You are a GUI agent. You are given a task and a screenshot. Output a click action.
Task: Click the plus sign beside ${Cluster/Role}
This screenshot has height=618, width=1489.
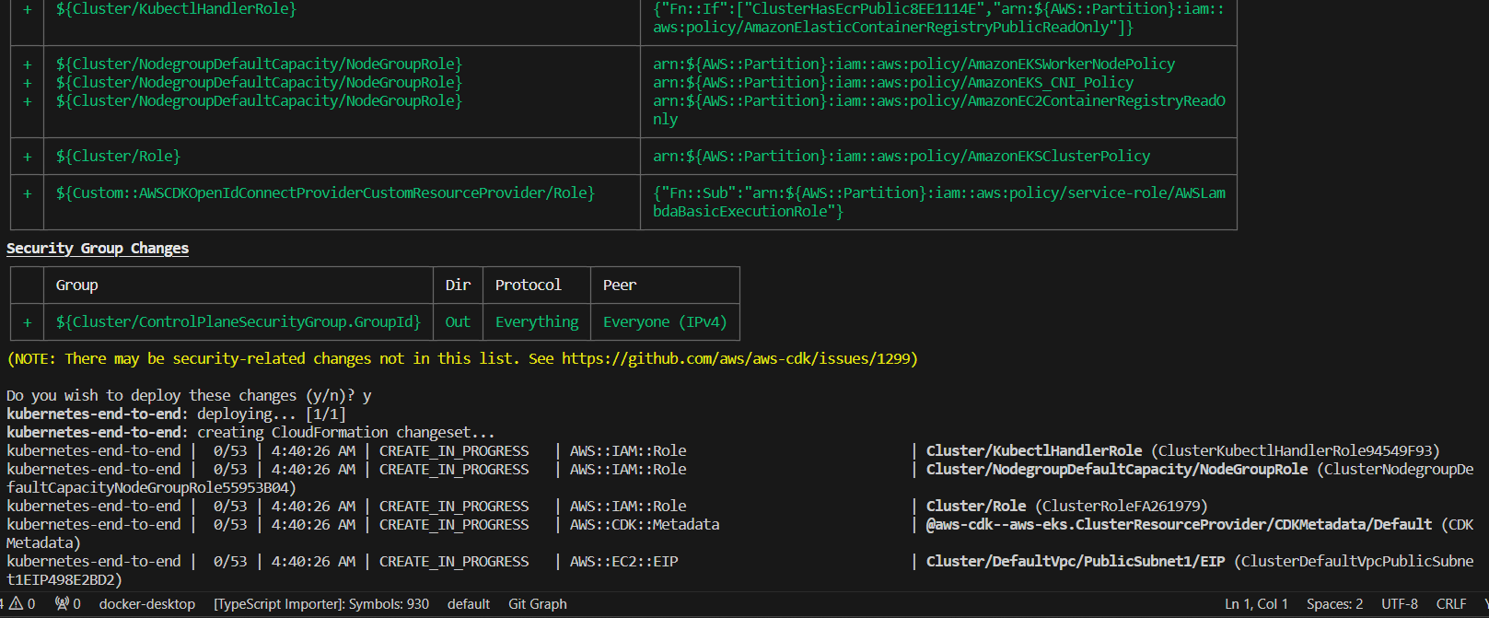pyautogui.click(x=27, y=157)
